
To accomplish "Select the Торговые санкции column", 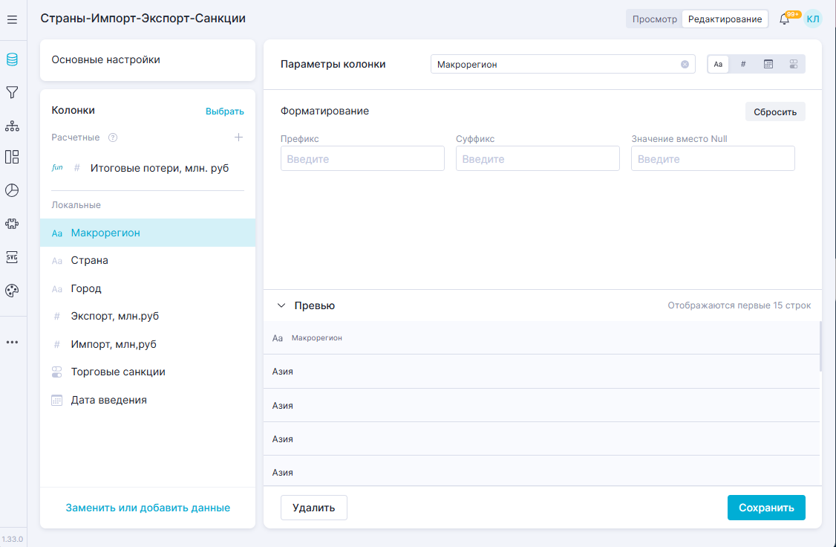I will pos(118,372).
